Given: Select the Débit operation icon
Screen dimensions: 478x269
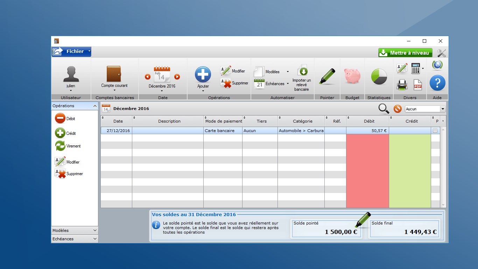Looking at the screenshot, I should 60,119.
